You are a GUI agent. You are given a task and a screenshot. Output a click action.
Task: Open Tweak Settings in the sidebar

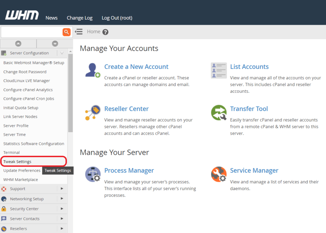[x=17, y=161]
